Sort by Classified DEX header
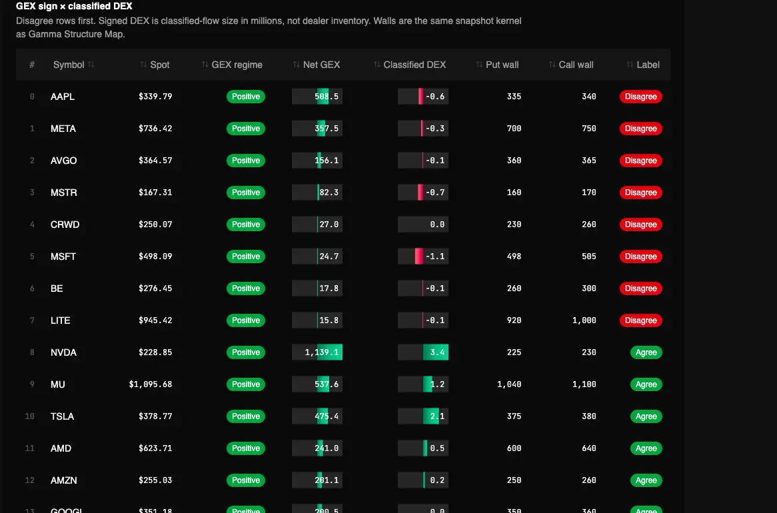 click(410, 65)
